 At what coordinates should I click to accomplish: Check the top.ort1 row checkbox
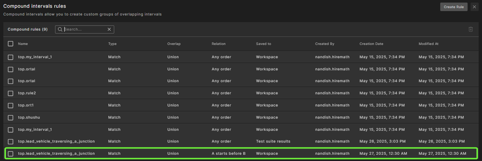(x=11, y=105)
